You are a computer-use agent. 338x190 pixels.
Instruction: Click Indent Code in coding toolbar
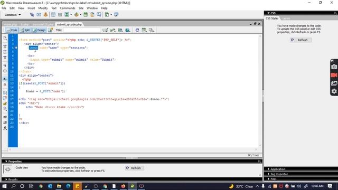[x=5, y=117]
